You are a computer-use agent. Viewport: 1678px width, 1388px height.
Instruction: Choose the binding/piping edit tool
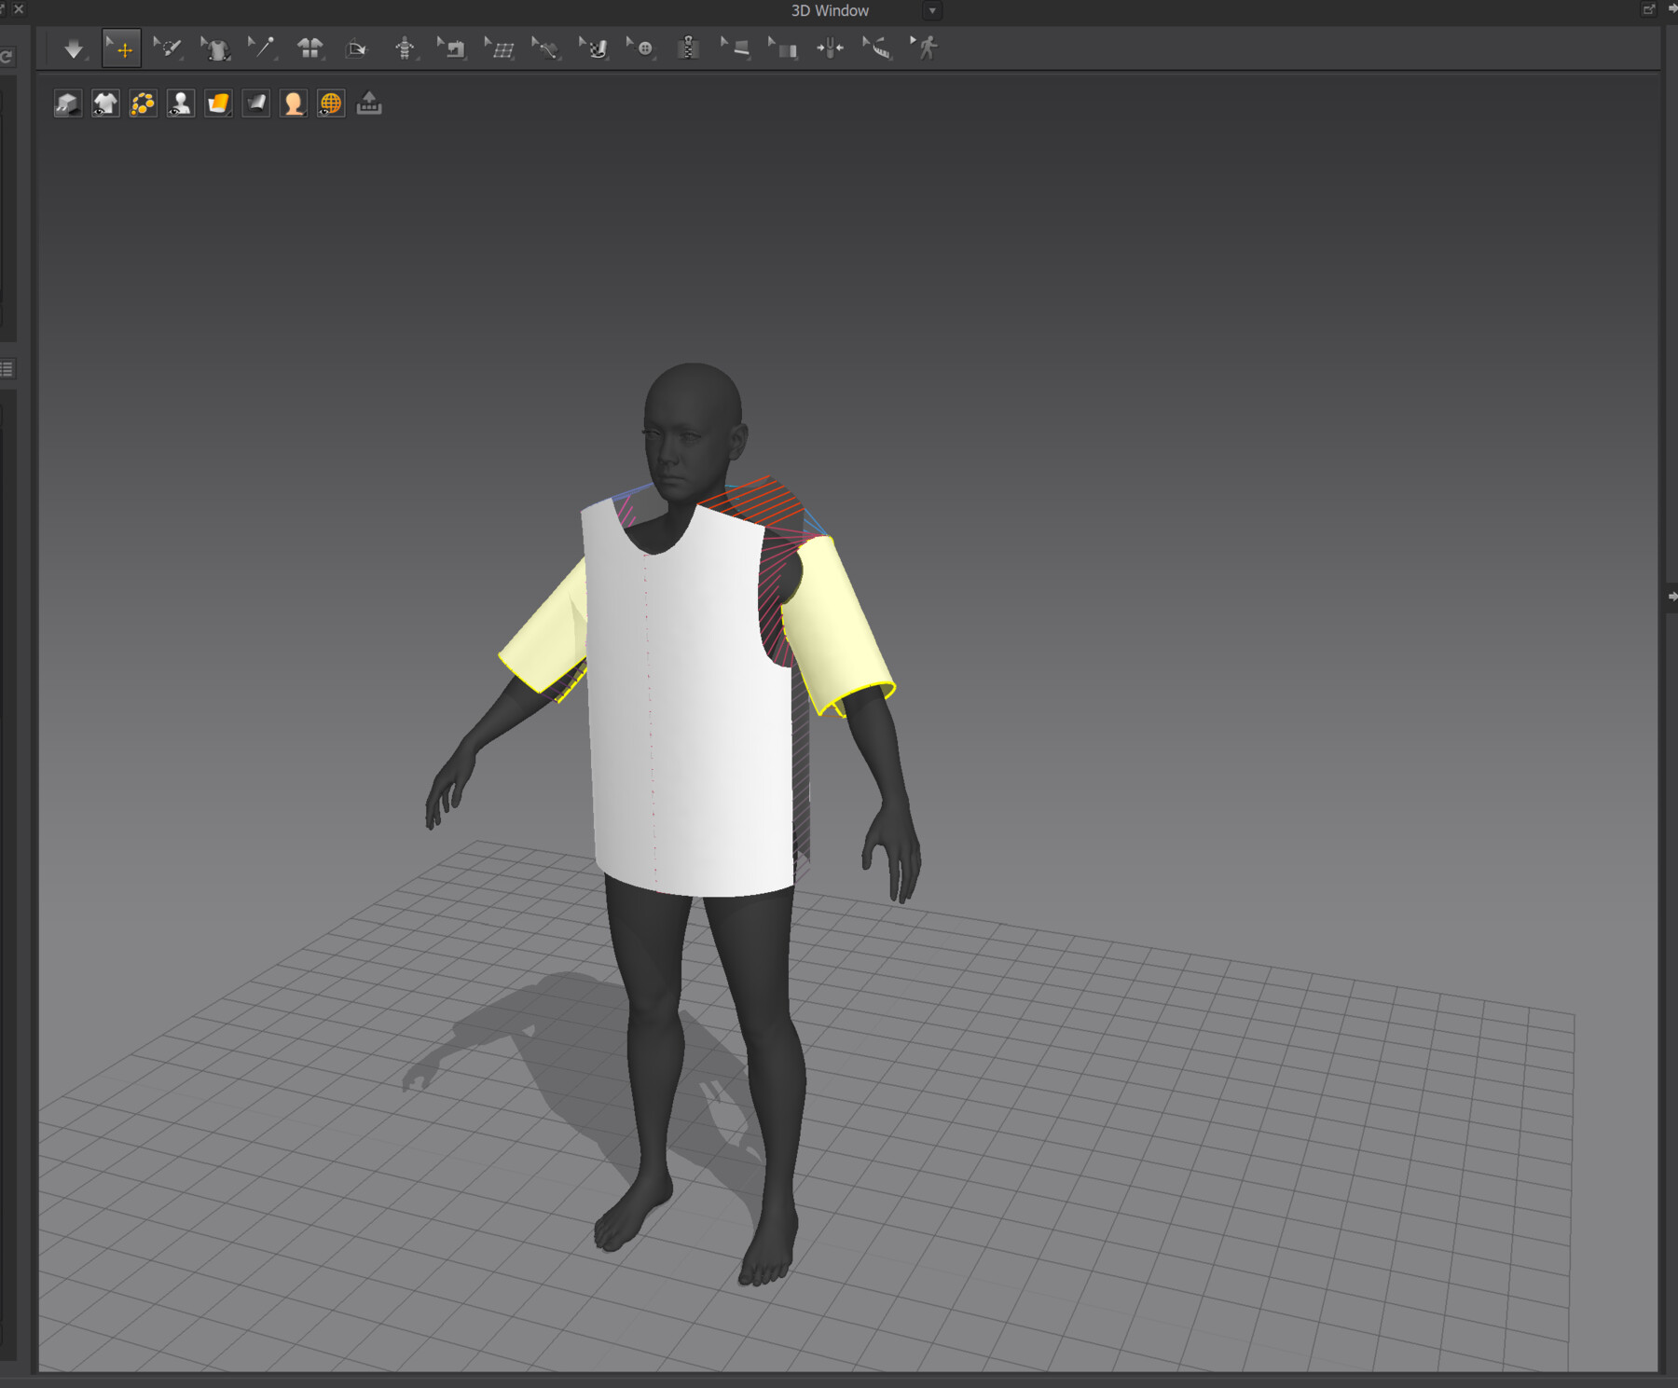[736, 48]
